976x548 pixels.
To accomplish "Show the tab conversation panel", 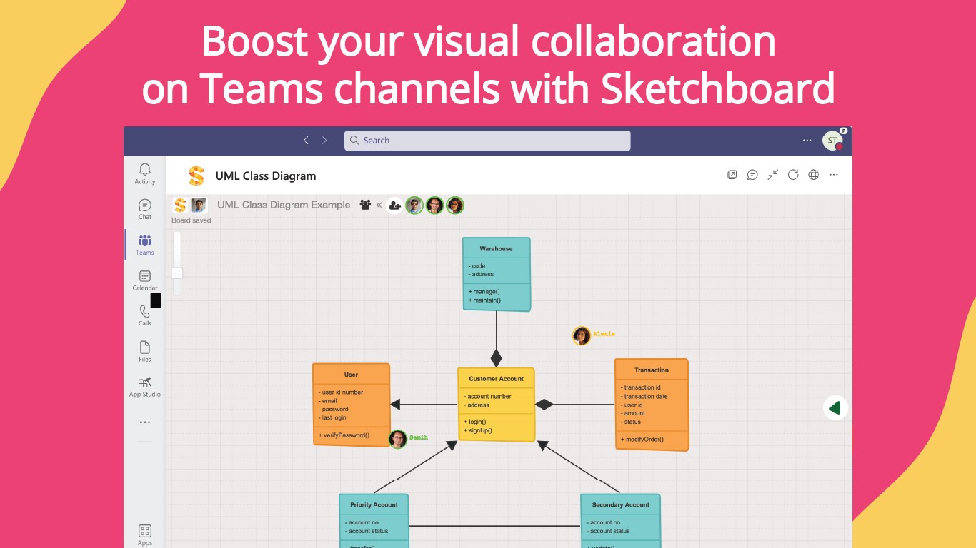I will click(x=752, y=175).
